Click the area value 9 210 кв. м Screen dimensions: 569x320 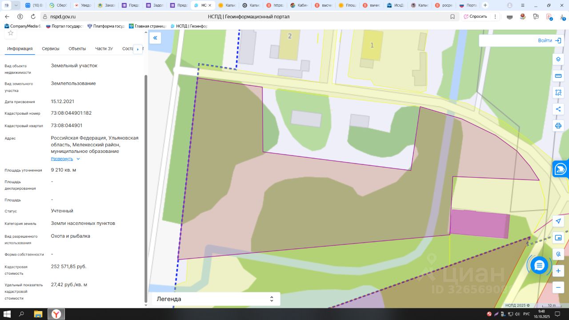(x=64, y=170)
